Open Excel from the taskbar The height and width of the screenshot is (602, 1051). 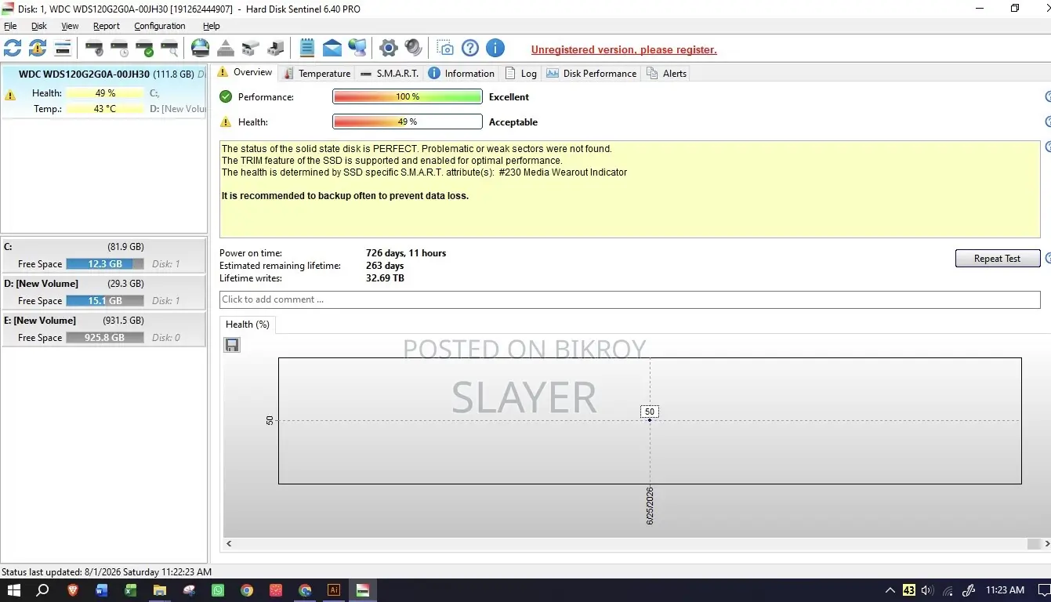(131, 590)
